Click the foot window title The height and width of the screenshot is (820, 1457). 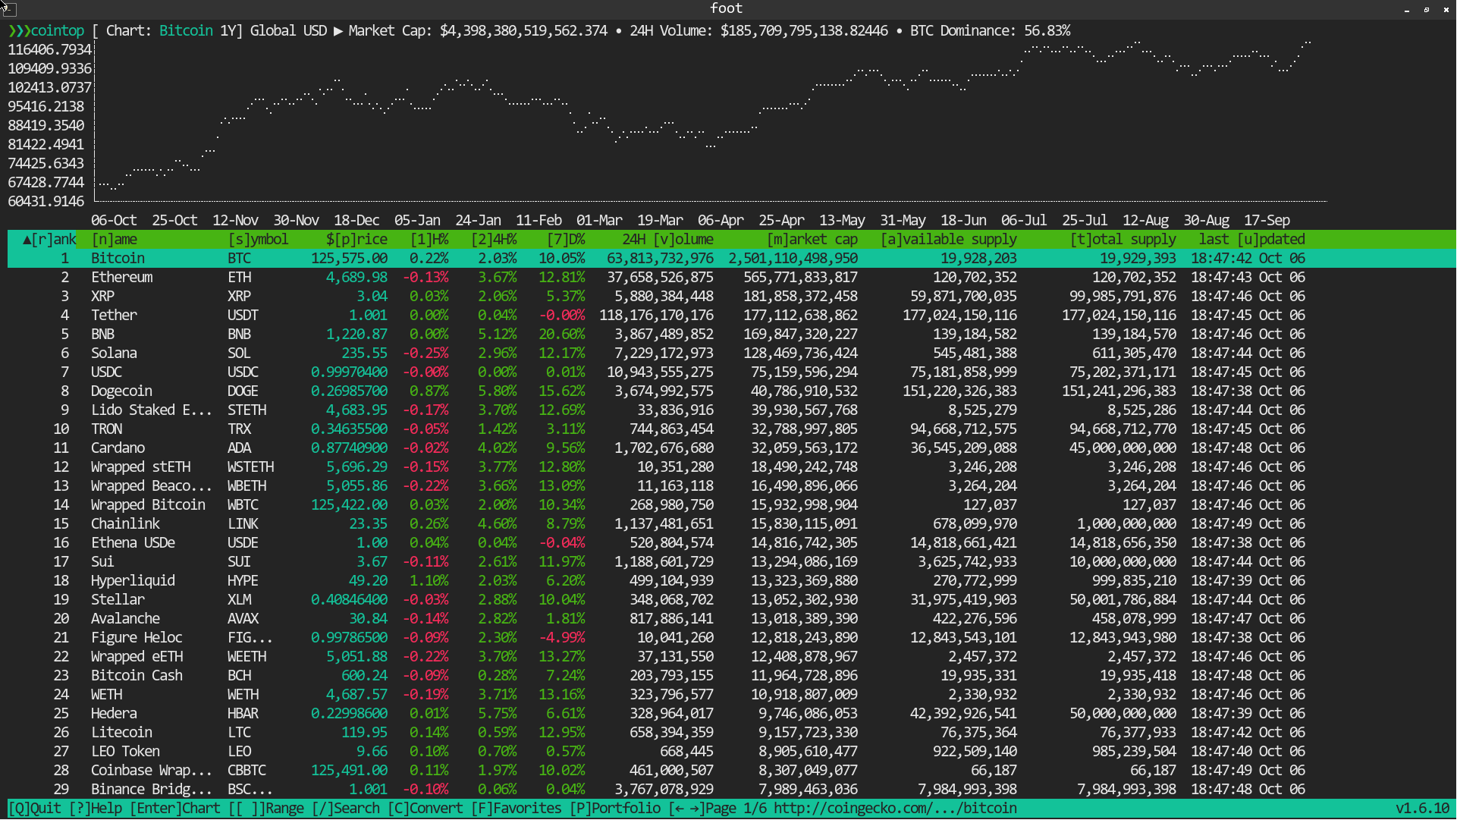(x=726, y=8)
